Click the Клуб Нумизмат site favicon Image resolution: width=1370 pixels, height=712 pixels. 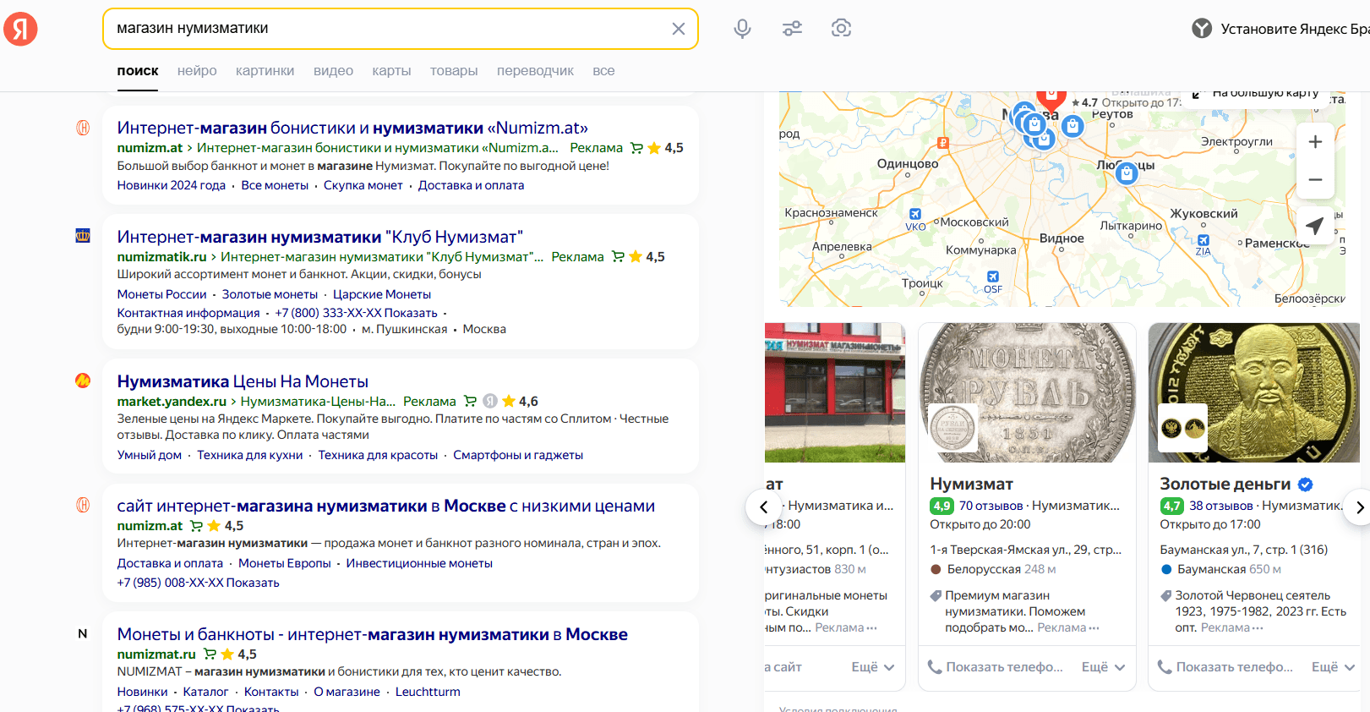83,236
